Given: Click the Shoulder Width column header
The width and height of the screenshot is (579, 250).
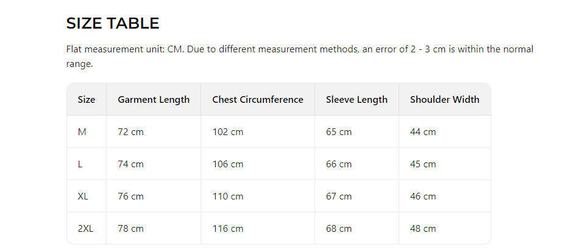Looking at the screenshot, I should [444, 100].
